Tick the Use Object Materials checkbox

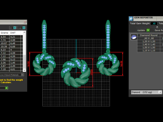[22, 75]
